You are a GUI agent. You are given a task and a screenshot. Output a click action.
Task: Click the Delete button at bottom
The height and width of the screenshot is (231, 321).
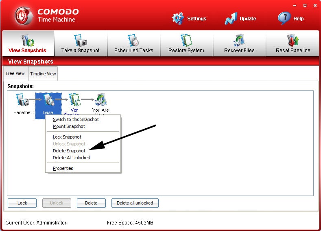pos(91,203)
